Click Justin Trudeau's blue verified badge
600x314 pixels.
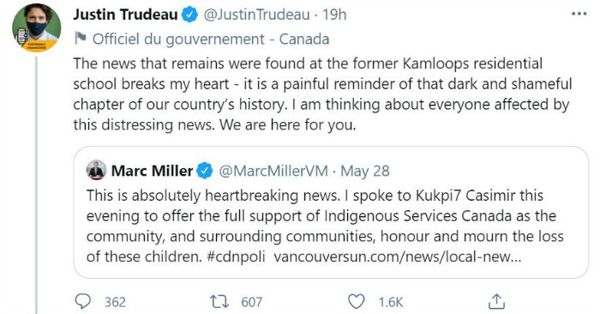(x=189, y=15)
